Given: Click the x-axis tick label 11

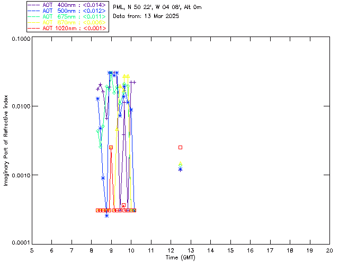Looking at the screenshot, I should pyautogui.click(x=151, y=250).
